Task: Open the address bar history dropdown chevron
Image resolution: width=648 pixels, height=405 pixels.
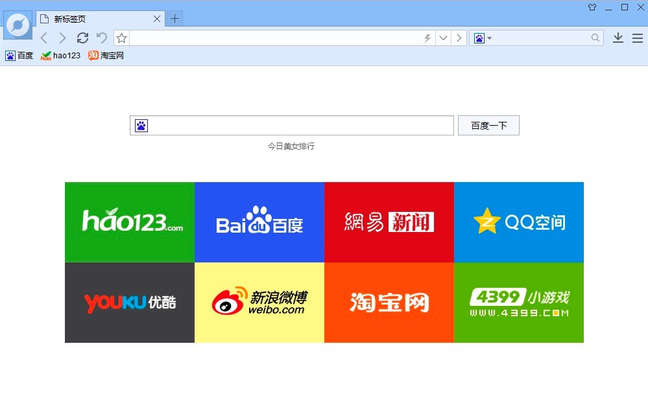Action: tap(443, 38)
